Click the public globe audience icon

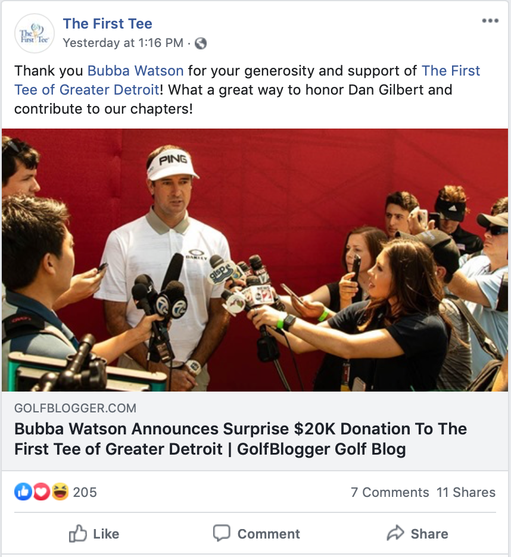tap(201, 43)
